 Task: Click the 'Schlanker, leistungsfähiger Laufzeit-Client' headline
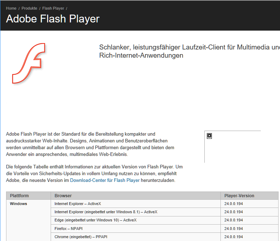(x=189, y=51)
